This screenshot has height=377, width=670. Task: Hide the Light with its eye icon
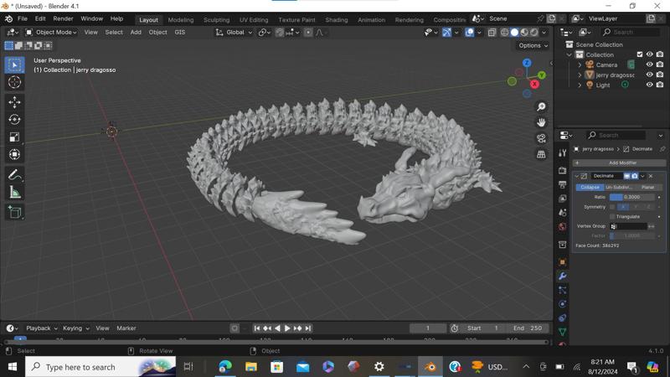tap(650, 85)
